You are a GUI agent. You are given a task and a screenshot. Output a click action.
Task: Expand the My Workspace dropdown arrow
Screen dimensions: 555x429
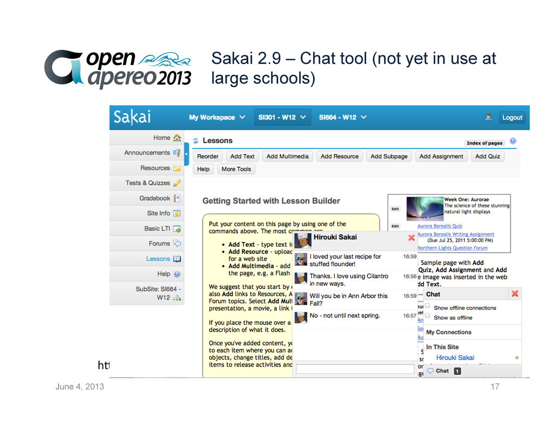(x=242, y=117)
